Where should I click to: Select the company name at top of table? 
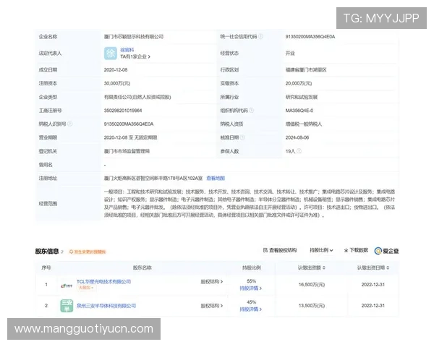134,37
